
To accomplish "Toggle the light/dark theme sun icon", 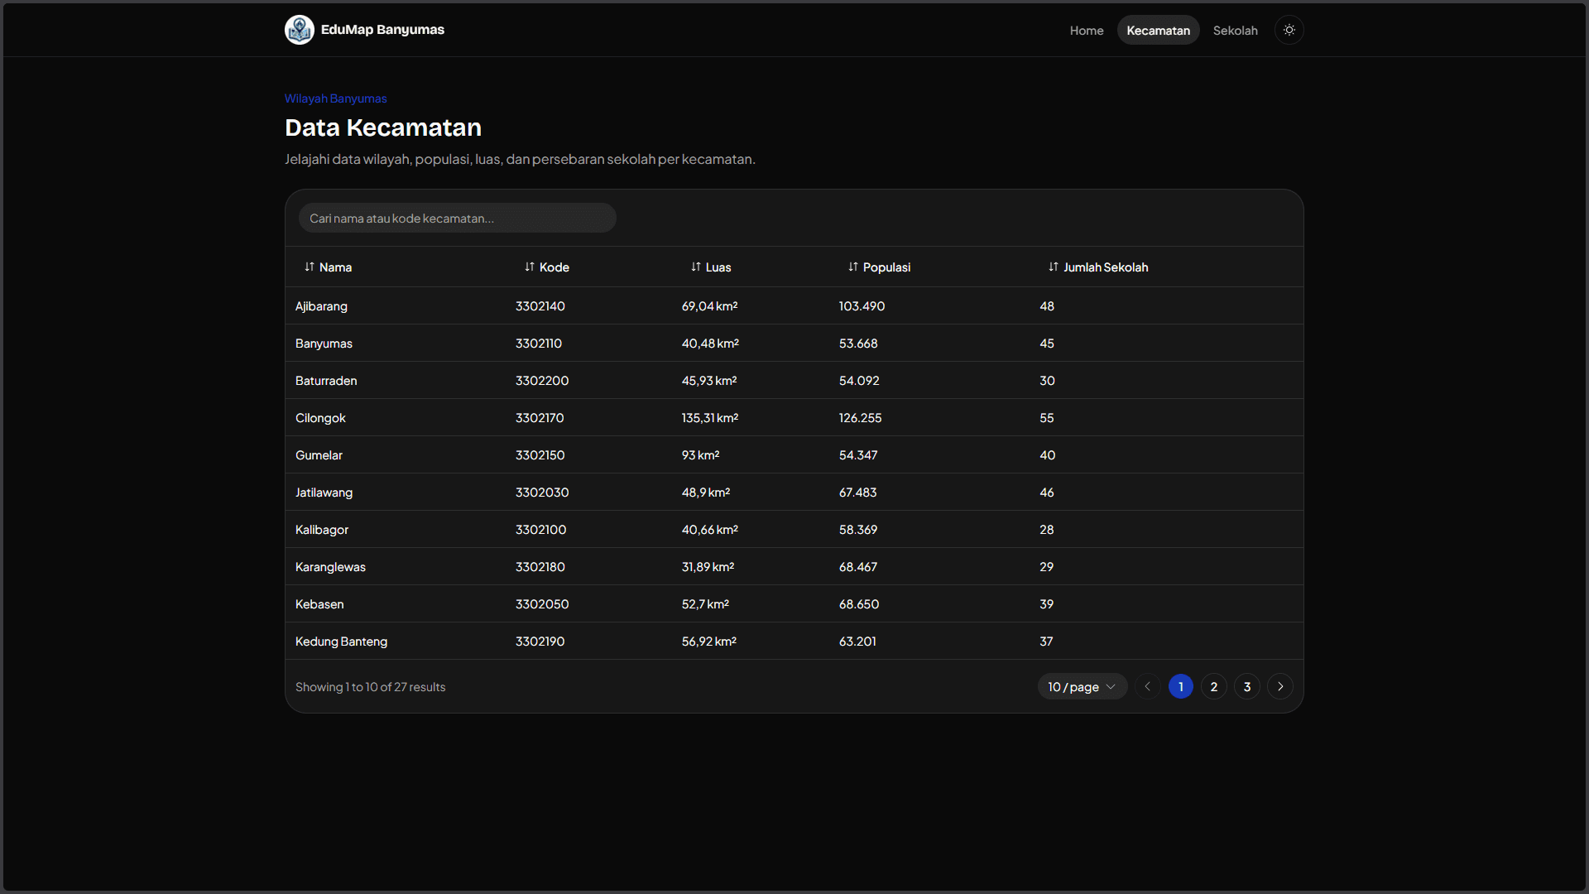I will [x=1289, y=30].
